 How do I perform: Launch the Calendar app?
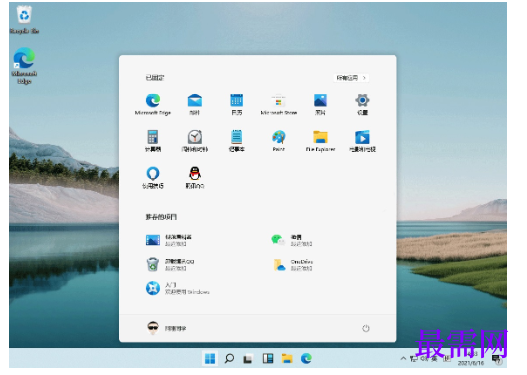(x=237, y=104)
